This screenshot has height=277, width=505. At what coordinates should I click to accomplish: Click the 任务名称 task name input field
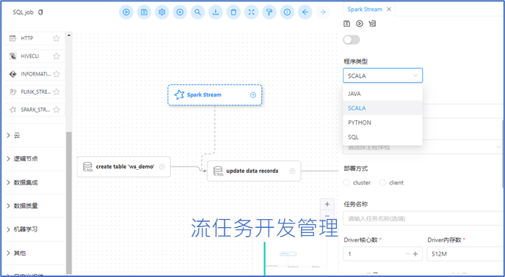point(424,218)
